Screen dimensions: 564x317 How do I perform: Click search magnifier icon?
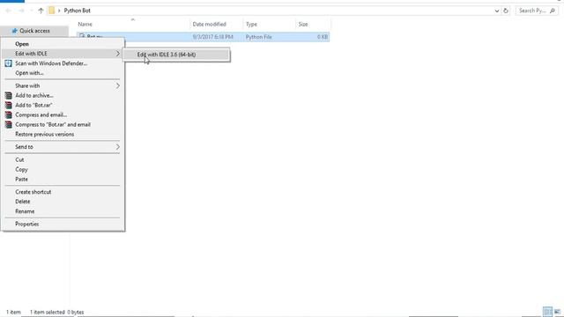click(553, 11)
